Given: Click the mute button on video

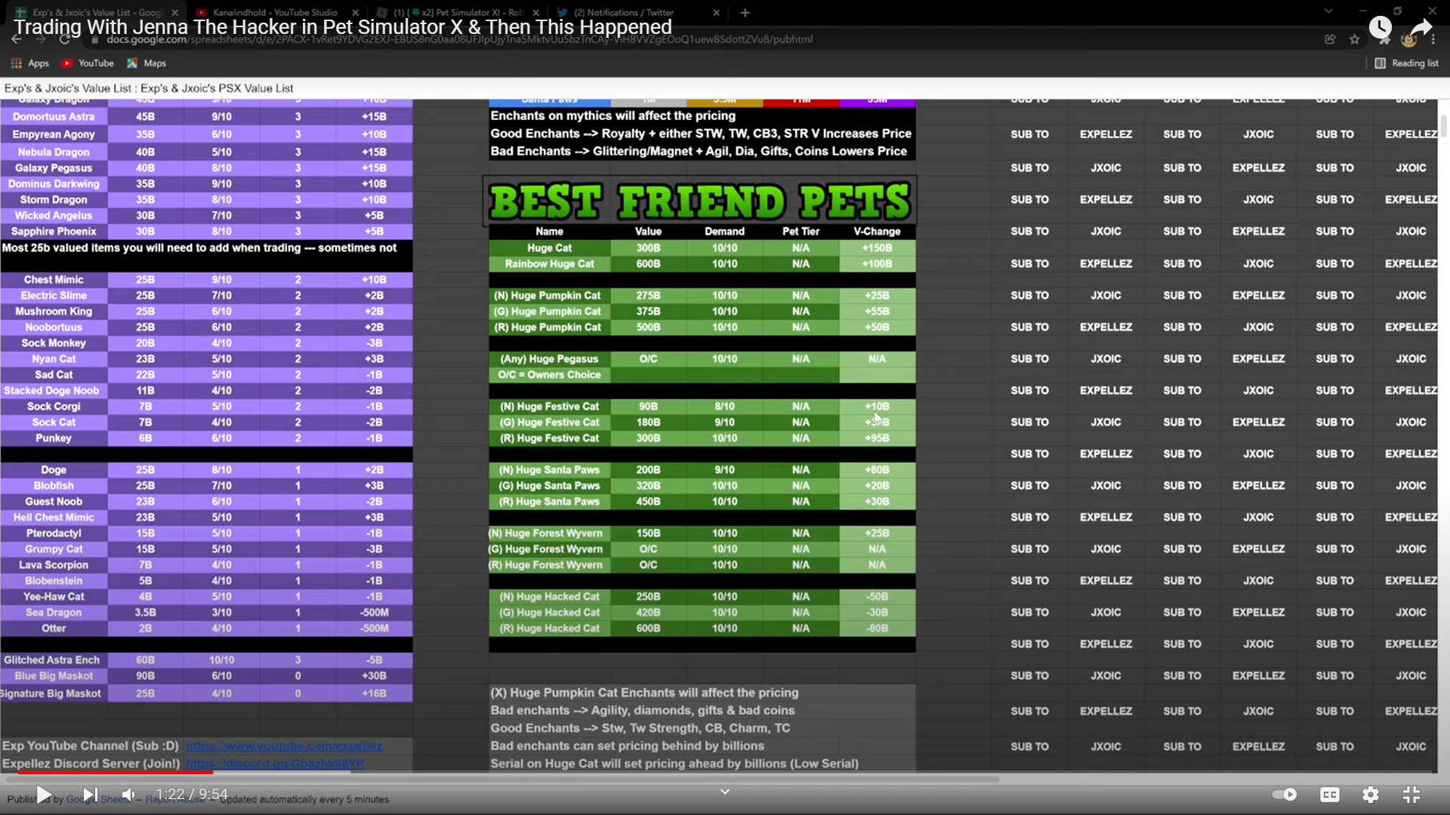Looking at the screenshot, I should click(128, 794).
